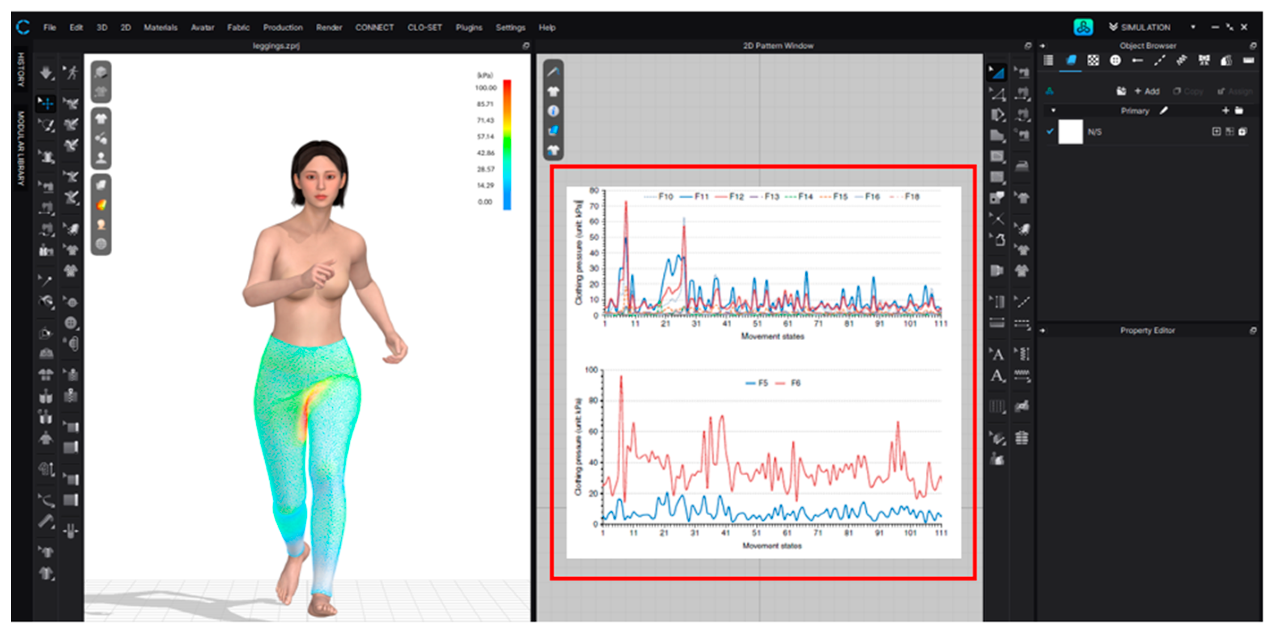Collapse the Primary fabric group arrow
The image size is (1275, 635).
pyautogui.click(x=1053, y=111)
